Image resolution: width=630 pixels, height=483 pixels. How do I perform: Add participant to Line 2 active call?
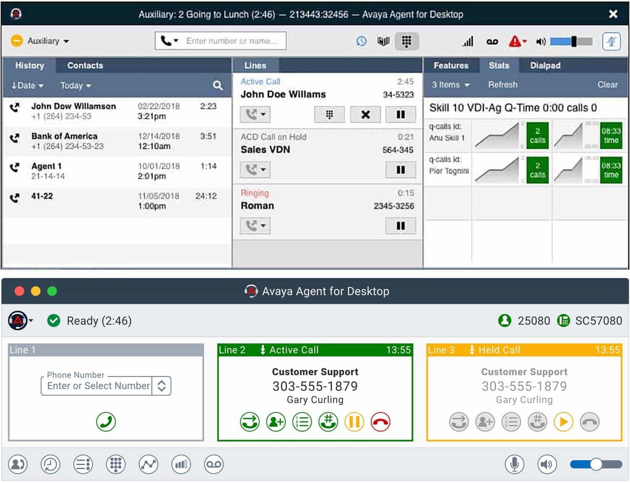click(276, 422)
